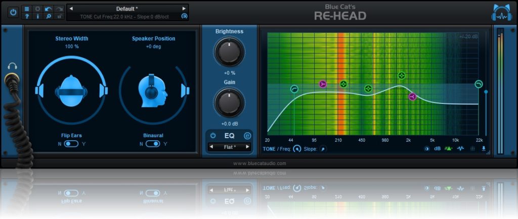Click the Blue Cat Audio logo
This screenshot has width=518, height=219.
click(x=501, y=13)
